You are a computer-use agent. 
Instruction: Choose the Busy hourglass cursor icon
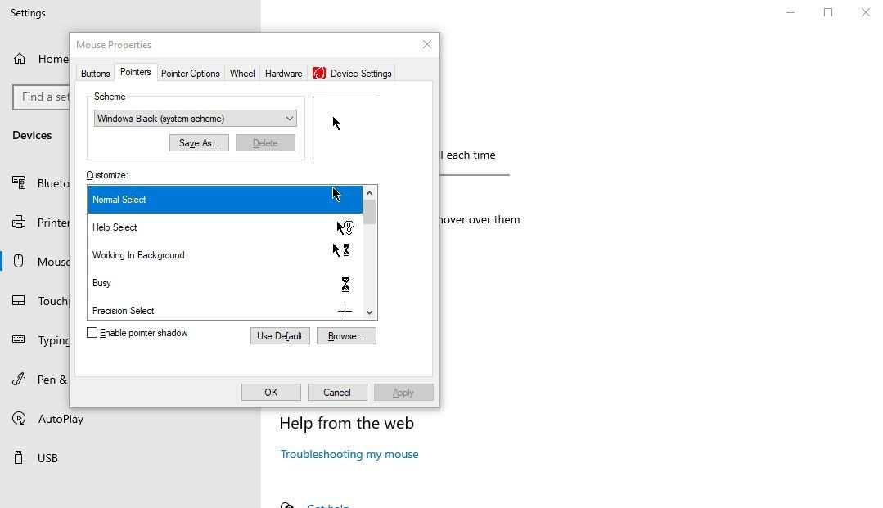(346, 284)
